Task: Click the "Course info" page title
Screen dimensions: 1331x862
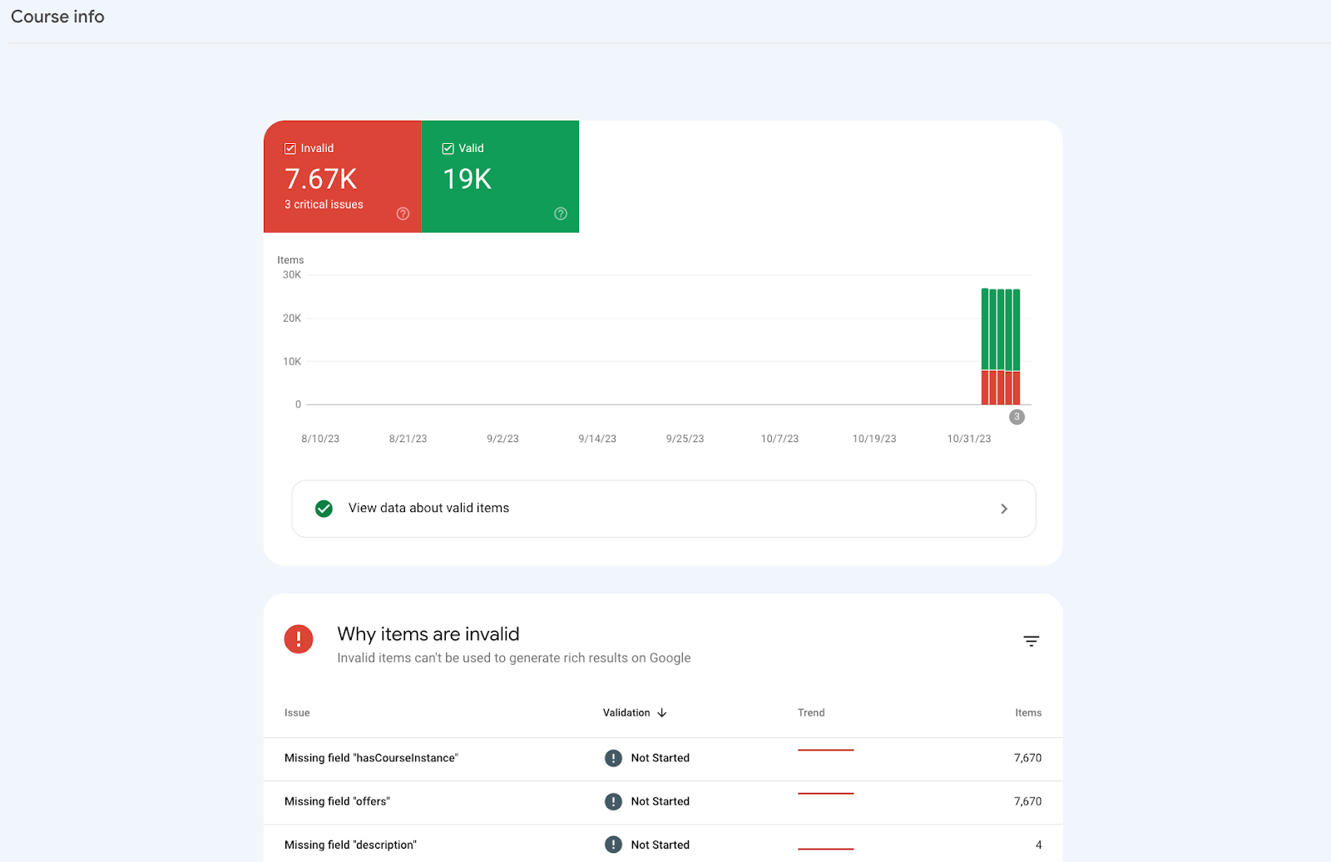Action: (x=57, y=17)
